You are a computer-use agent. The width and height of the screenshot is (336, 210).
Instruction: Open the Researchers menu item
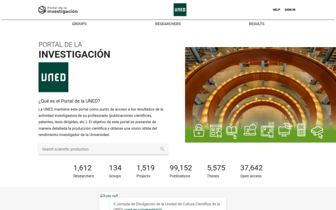168,24
